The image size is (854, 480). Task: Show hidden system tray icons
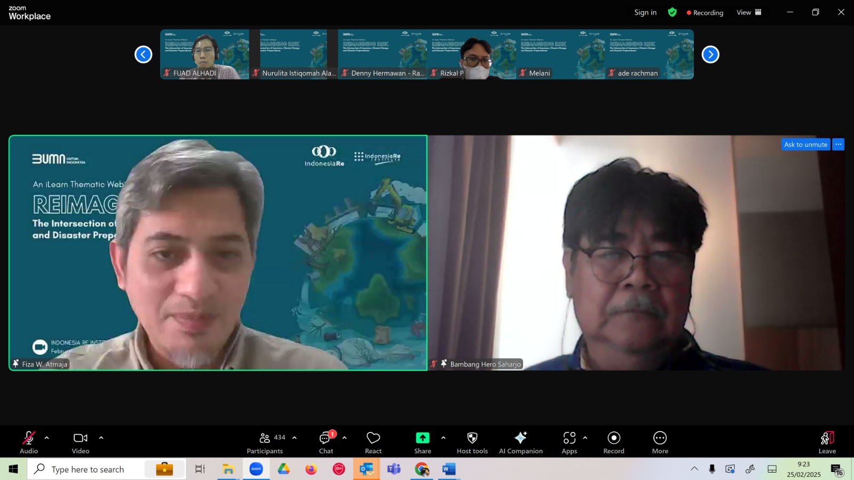pyautogui.click(x=694, y=469)
